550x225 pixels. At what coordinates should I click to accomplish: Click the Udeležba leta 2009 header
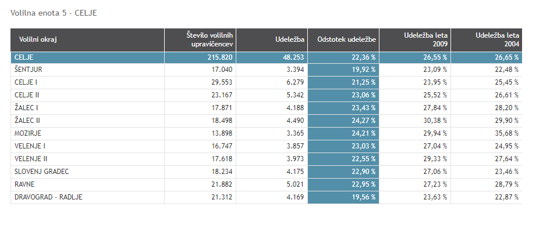[x=415, y=40]
